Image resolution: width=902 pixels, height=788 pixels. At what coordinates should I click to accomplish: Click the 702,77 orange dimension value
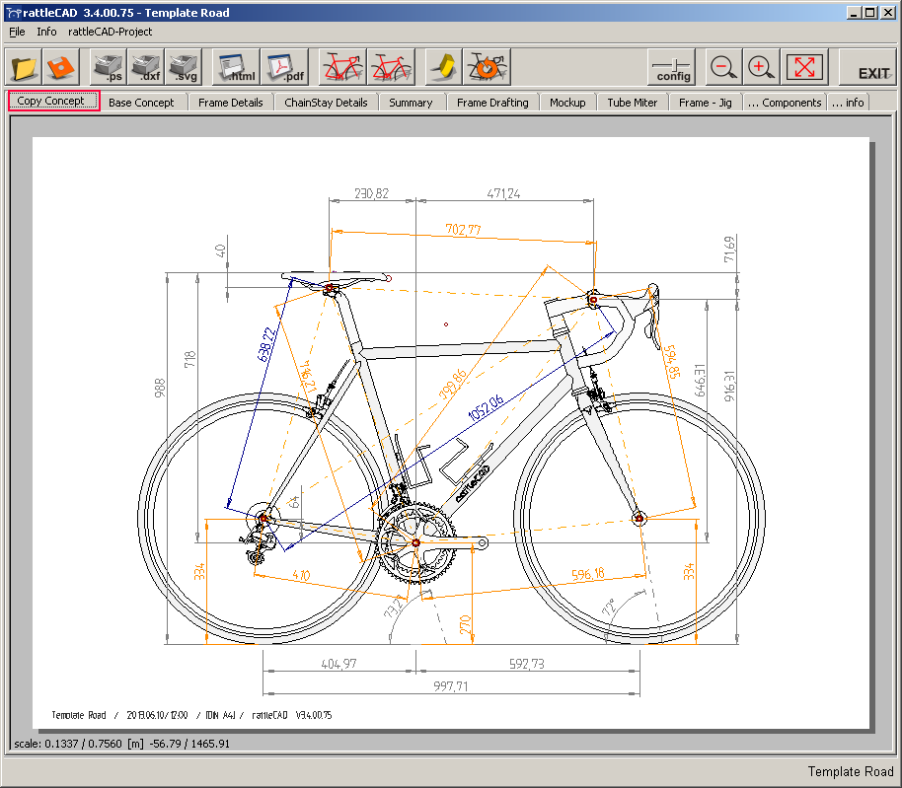pos(463,230)
